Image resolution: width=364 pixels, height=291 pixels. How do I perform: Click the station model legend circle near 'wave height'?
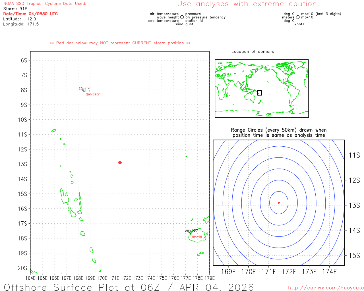[182, 17]
